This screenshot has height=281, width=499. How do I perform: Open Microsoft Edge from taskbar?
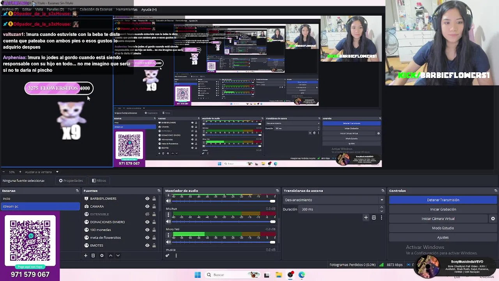(302, 275)
